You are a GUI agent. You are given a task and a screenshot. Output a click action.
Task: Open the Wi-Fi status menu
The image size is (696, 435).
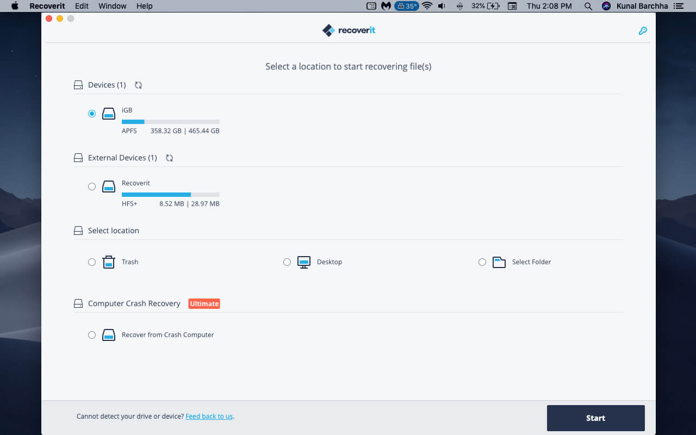pyautogui.click(x=427, y=6)
